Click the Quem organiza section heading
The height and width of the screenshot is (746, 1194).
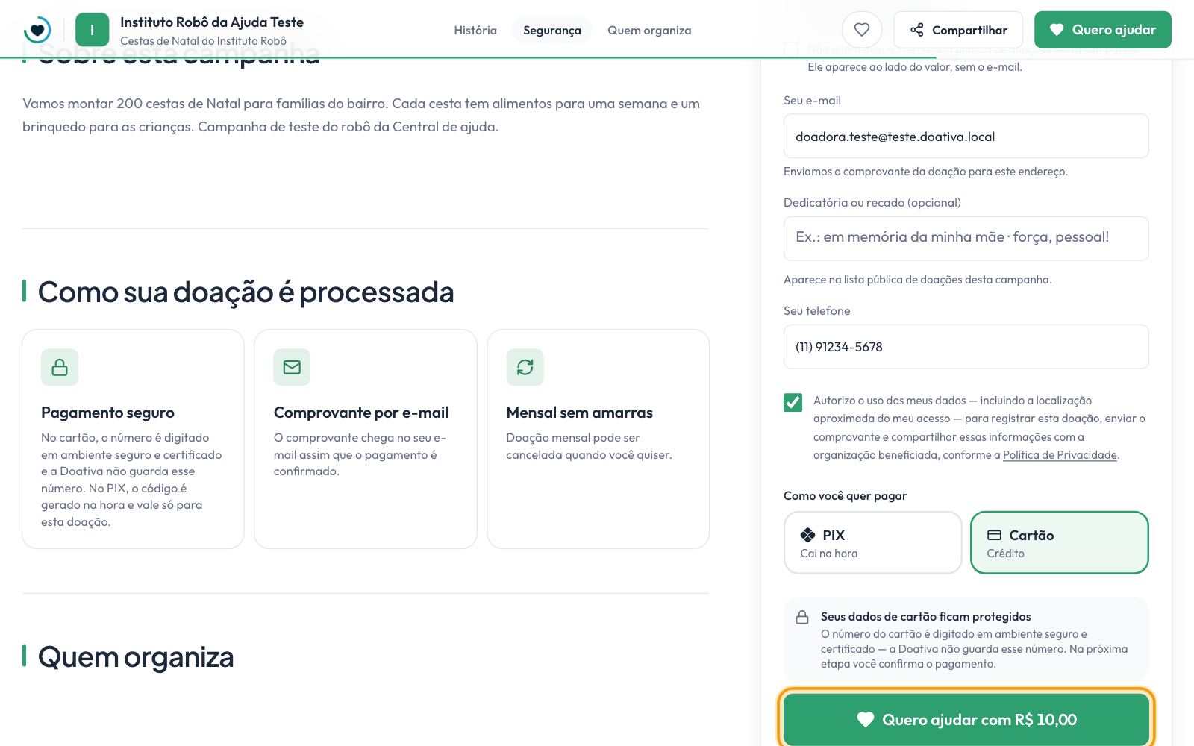136,657
